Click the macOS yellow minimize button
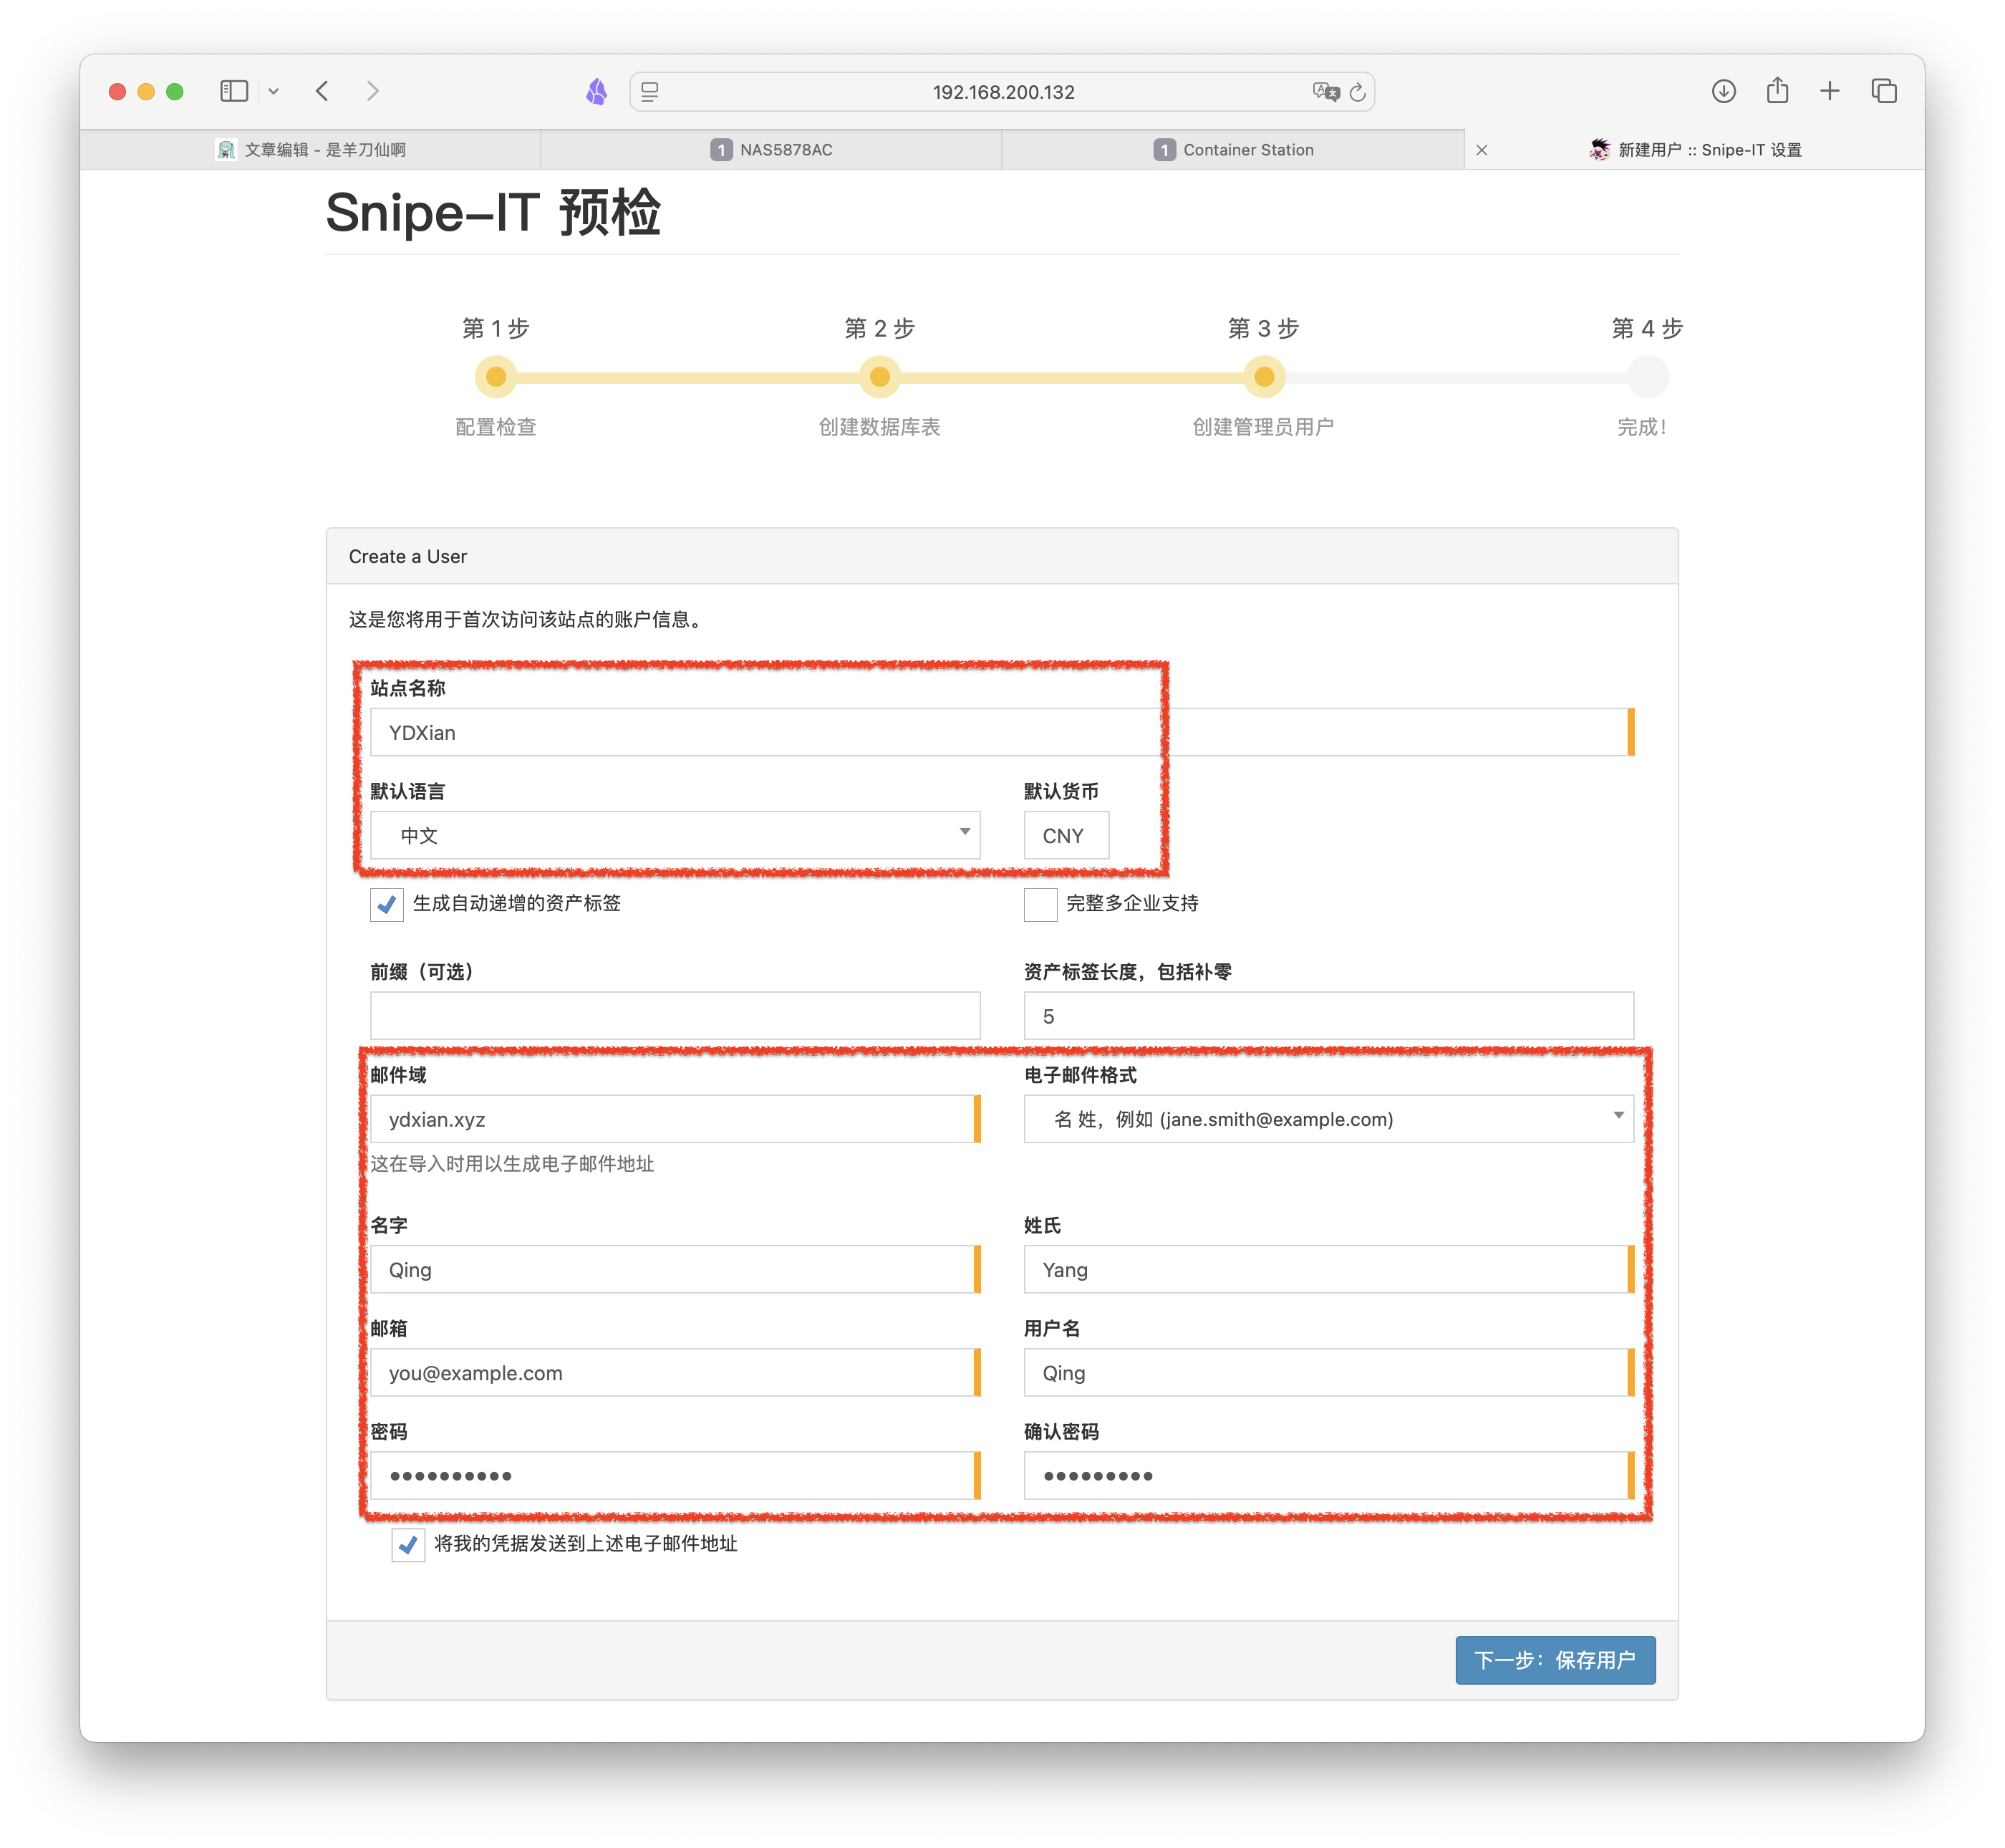Viewport: 2005px width, 1848px height. point(146,91)
